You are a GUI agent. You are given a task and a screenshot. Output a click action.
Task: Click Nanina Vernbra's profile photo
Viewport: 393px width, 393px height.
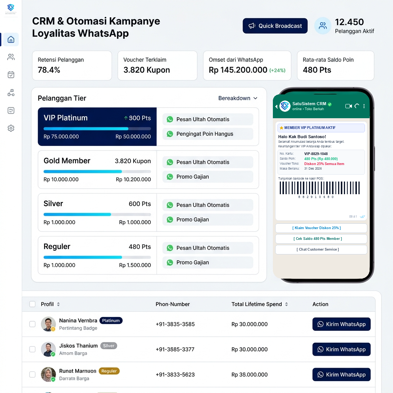click(48, 324)
